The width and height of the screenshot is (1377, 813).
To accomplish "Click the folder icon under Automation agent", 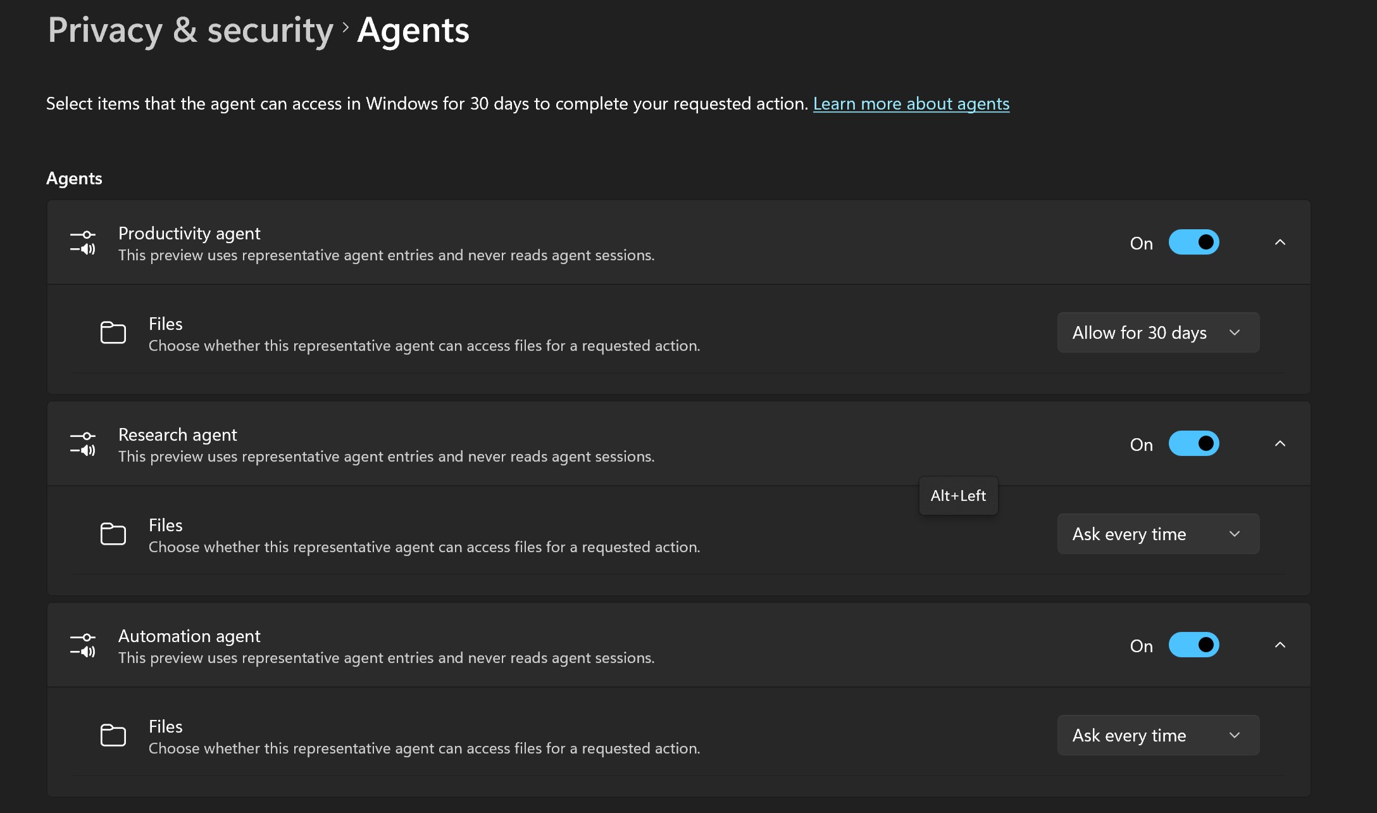I will tap(113, 736).
